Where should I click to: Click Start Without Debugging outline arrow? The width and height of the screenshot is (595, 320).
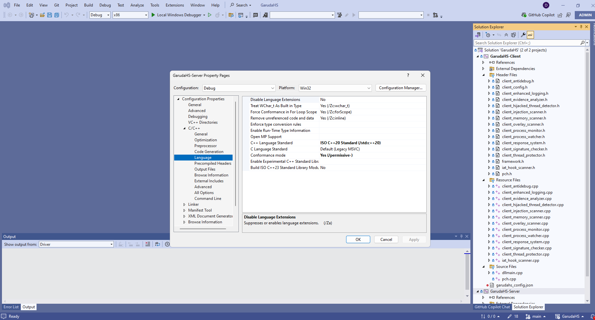pos(210,15)
